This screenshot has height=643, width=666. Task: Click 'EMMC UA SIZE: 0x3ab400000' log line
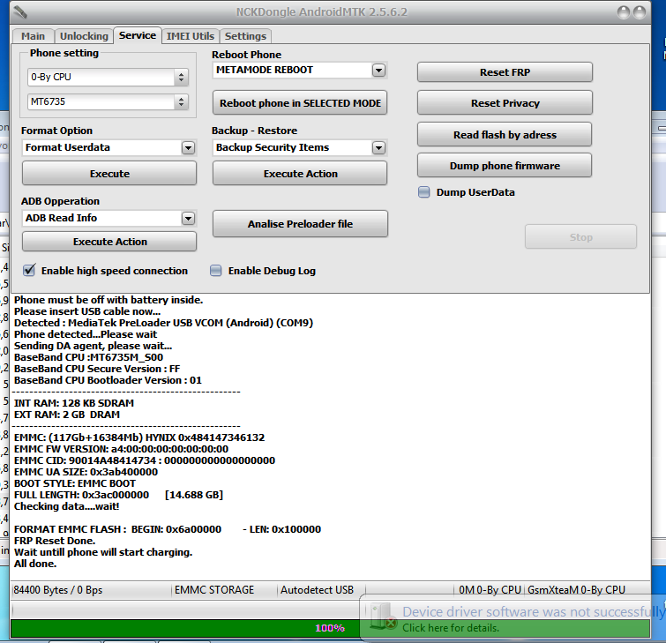point(86,472)
